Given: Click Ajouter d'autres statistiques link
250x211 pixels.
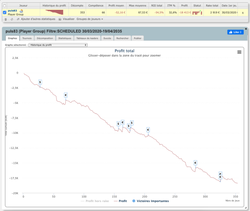Looking at the screenshot, I should [x=38, y=19].
